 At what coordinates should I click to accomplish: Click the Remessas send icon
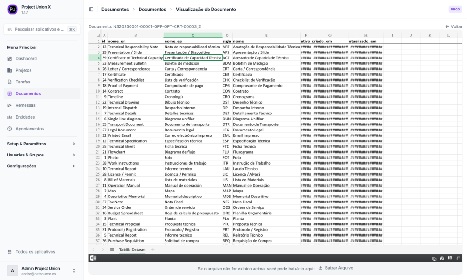10,105
